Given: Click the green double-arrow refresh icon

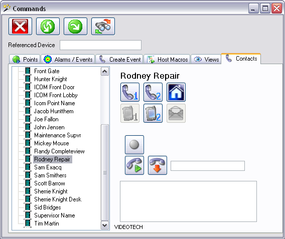Looking at the screenshot, I should pyautogui.click(x=48, y=27).
